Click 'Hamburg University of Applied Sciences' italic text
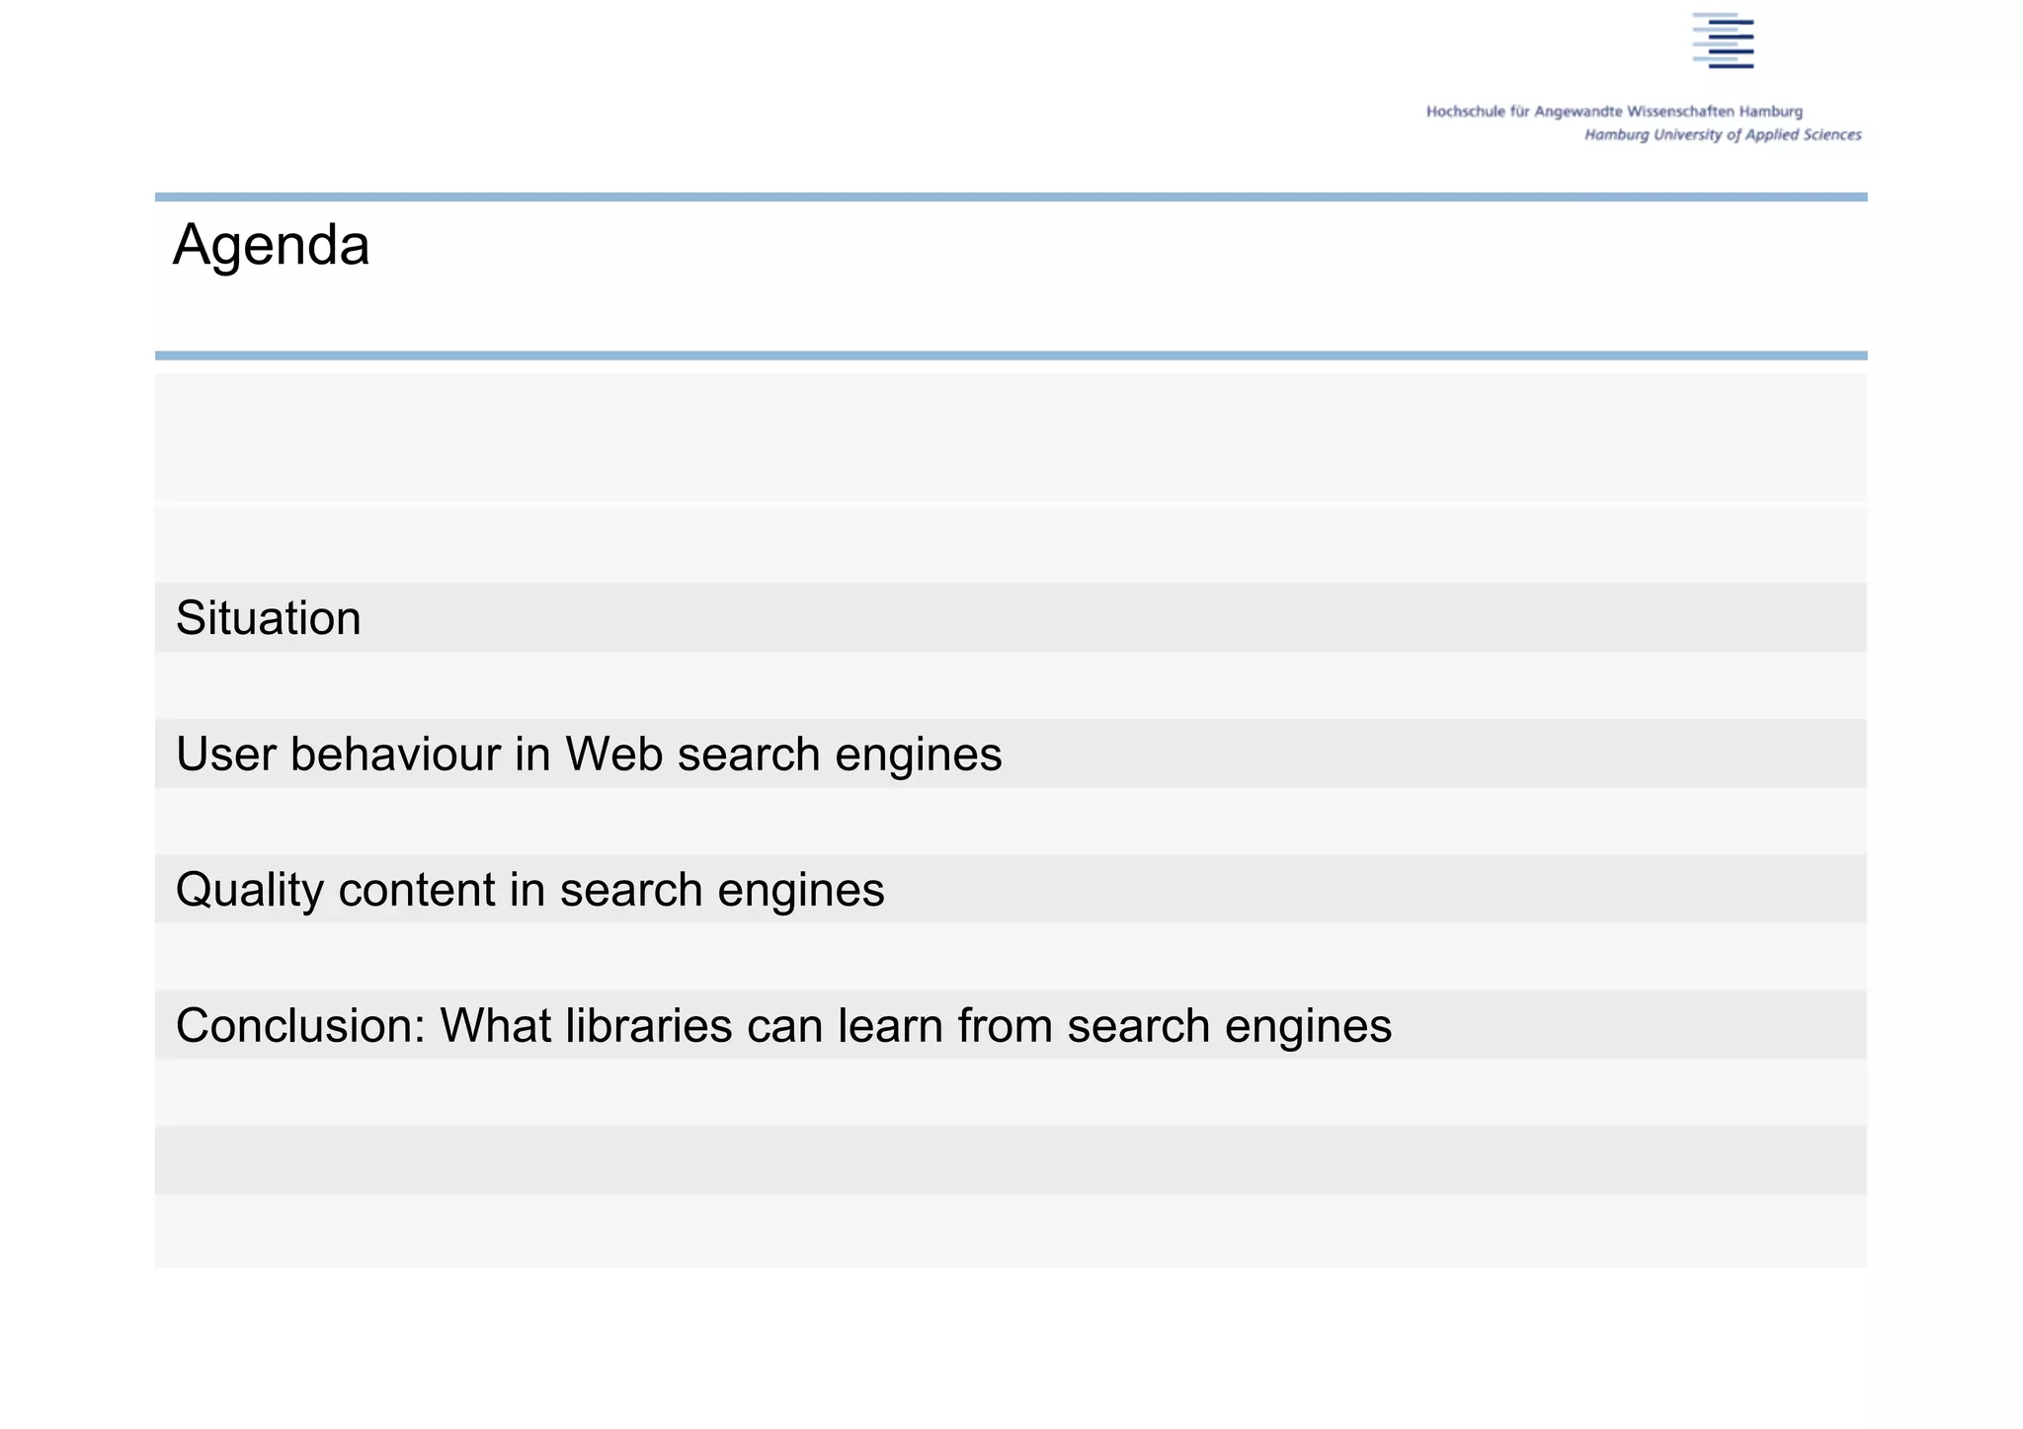The image size is (2023, 1429). (x=1723, y=135)
